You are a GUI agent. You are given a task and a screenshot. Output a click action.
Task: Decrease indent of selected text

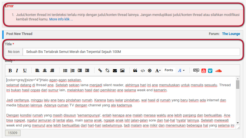tap(87, 71)
